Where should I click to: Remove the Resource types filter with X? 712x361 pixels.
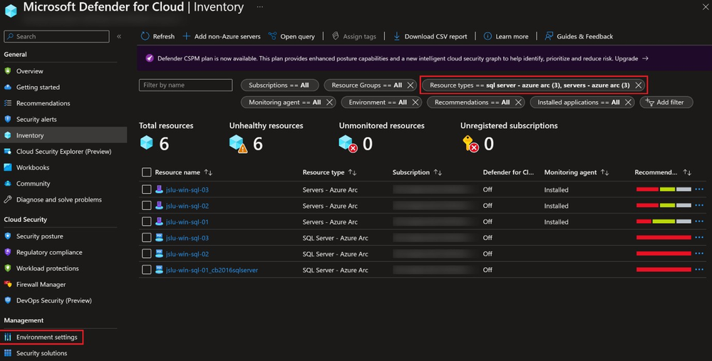pyautogui.click(x=639, y=85)
